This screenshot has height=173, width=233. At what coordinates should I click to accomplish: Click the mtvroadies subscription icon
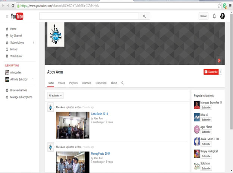(7, 72)
